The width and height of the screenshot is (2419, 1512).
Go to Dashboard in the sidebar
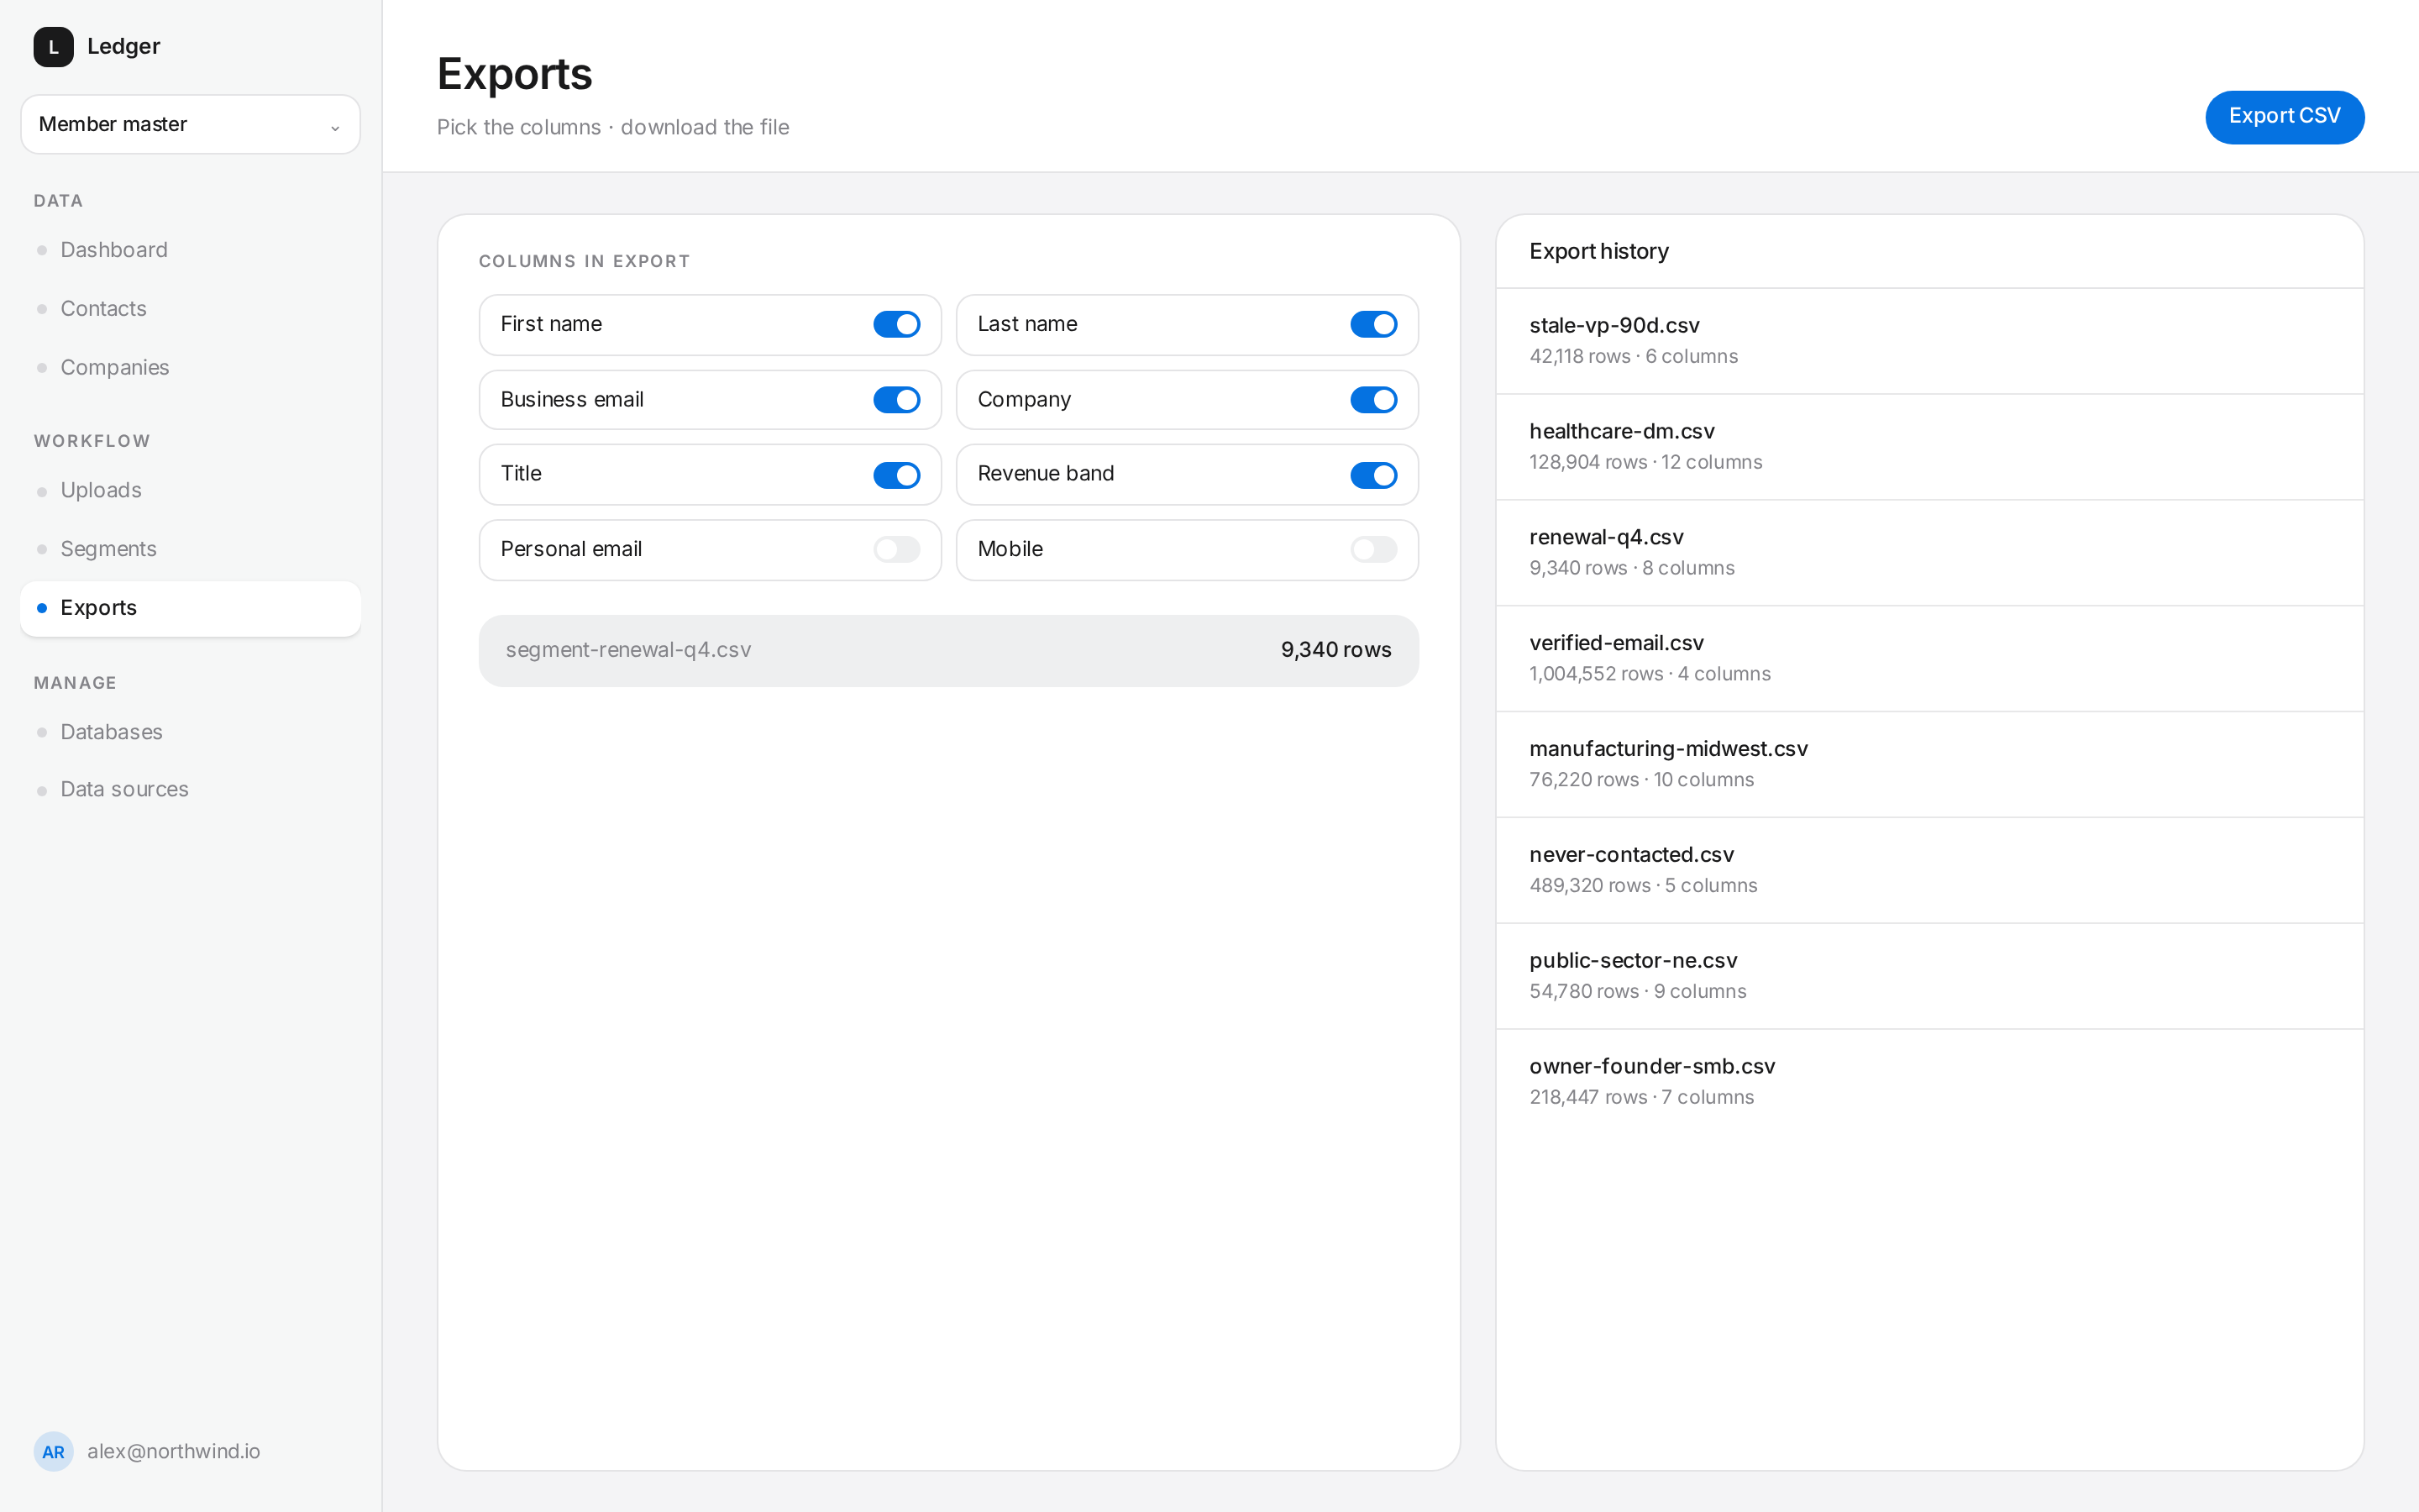tap(190, 250)
